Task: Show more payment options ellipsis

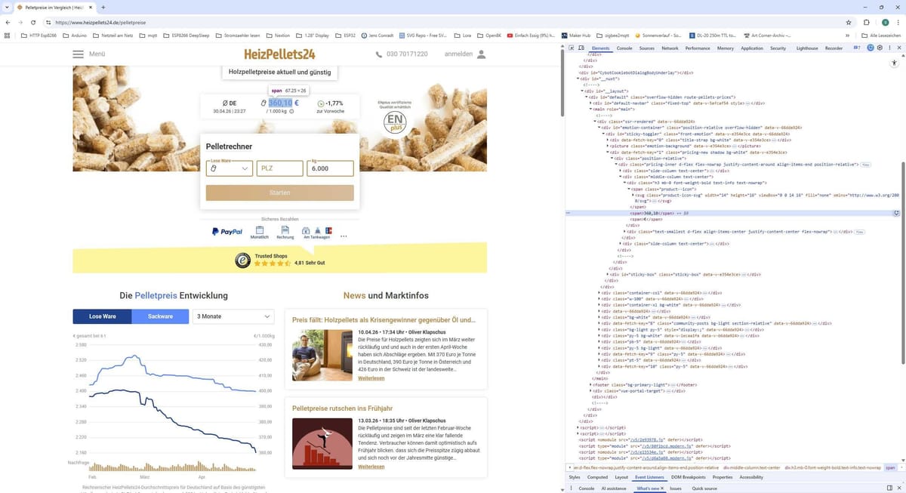Action: pyautogui.click(x=344, y=236)
